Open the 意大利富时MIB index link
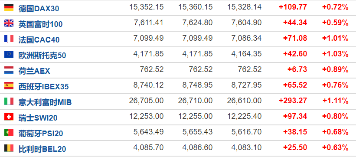Image resolution: width=356 pixels, height=157 pixels. (x=45, y=102)
